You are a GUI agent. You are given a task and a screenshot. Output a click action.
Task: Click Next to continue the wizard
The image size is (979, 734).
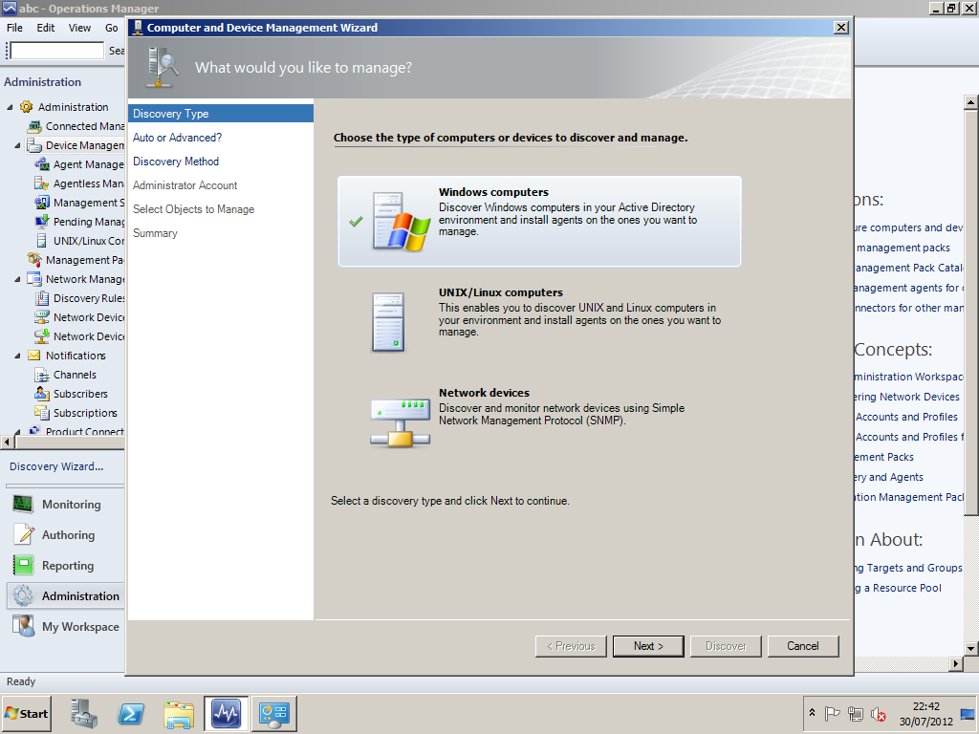pyautogui.click(x=648, y=646)
